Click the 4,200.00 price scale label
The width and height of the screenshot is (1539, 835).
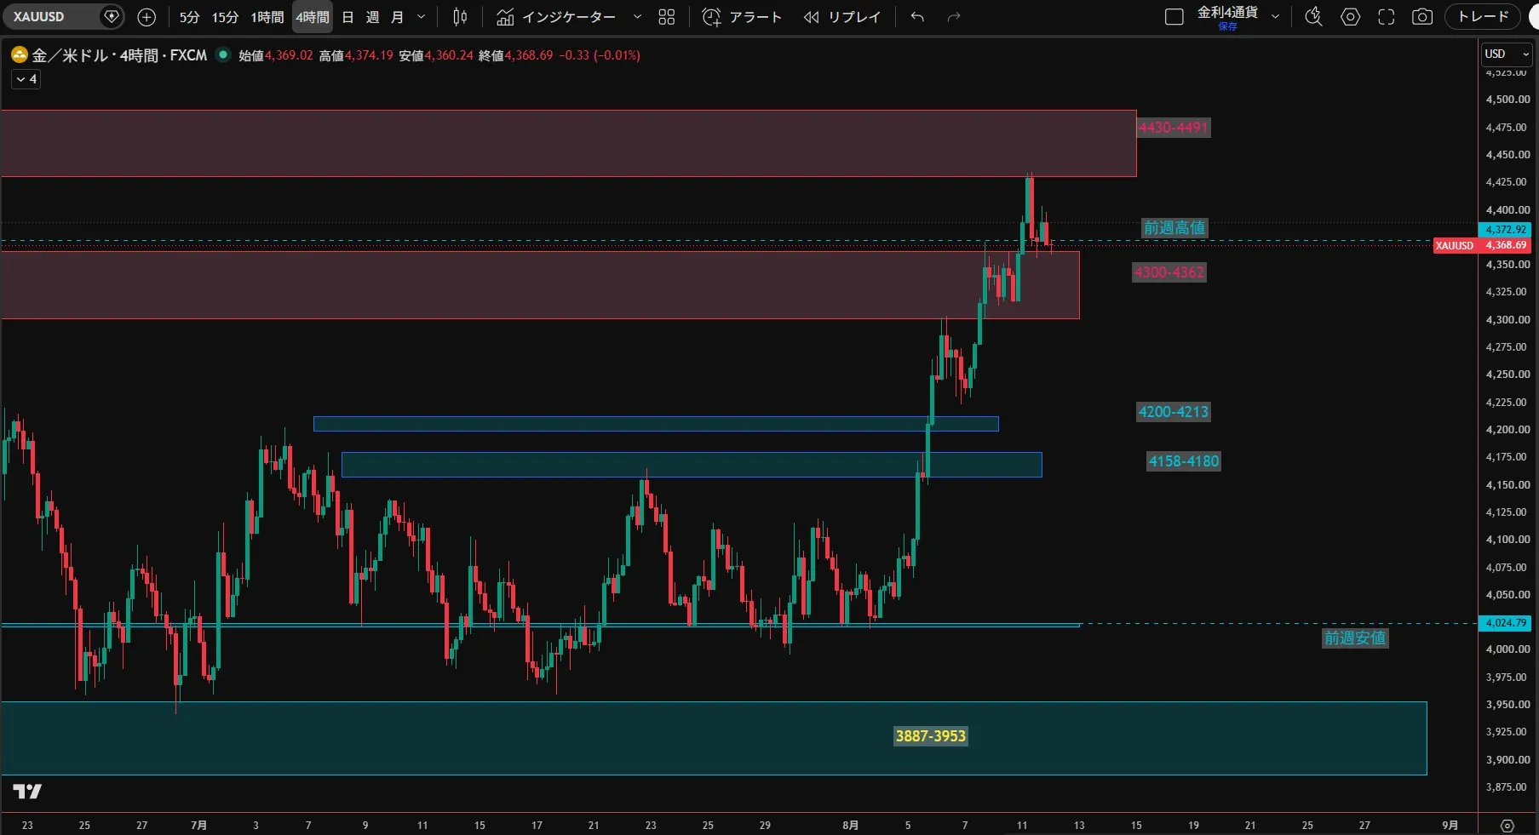1507,430
